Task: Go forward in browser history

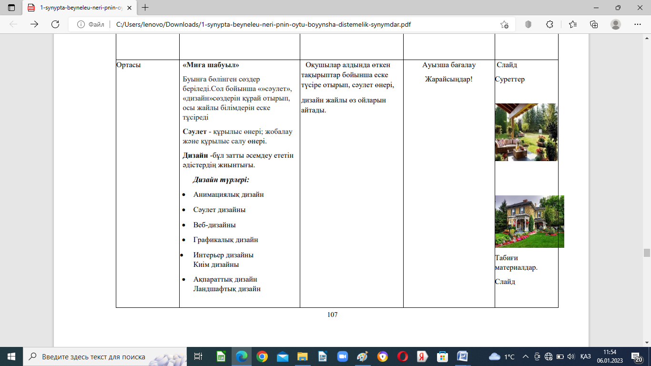Action: (34, 24)
